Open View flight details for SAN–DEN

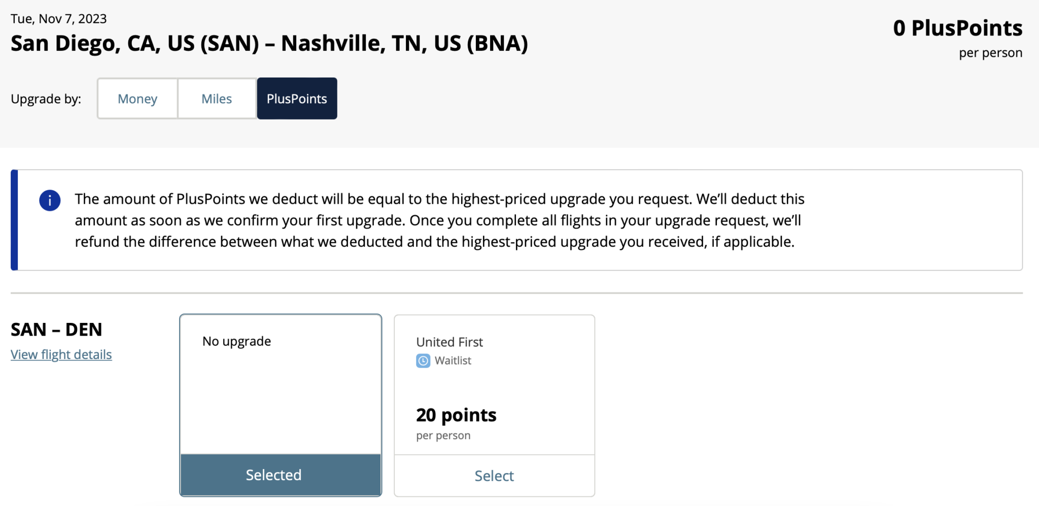click(61, 354)
